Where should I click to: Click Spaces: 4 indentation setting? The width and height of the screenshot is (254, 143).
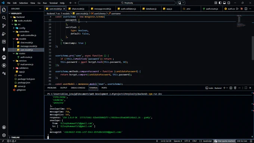coord(178,141)
